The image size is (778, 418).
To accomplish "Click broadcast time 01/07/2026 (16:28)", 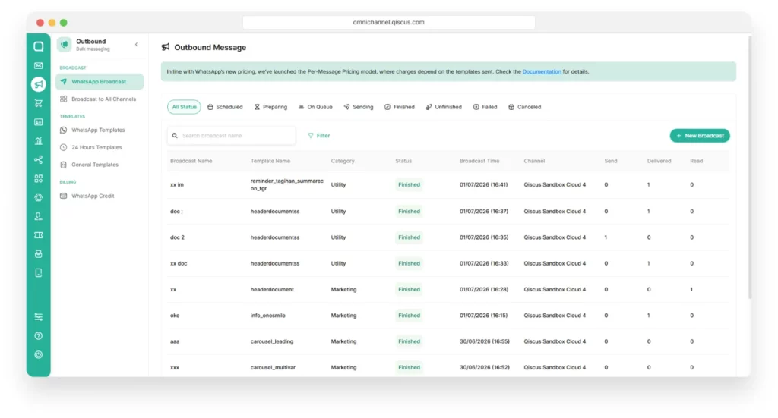I will coord(484,289).
